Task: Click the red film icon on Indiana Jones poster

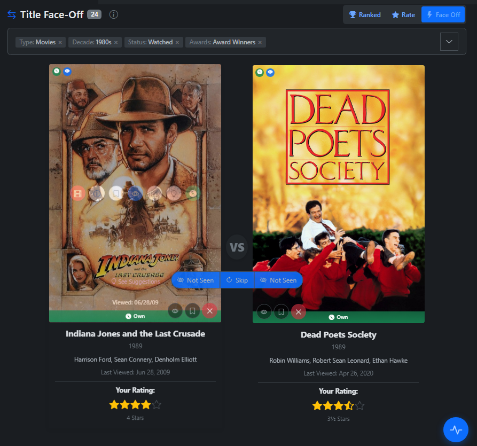Action: [78, 193]
